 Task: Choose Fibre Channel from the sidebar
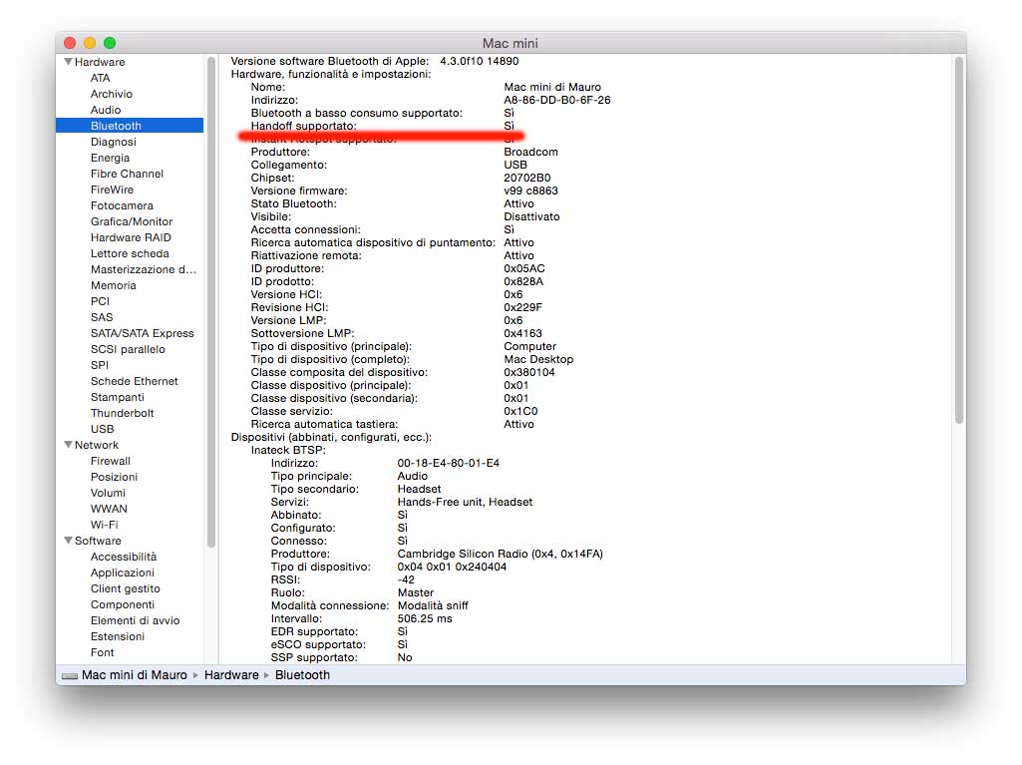point(127,174)
